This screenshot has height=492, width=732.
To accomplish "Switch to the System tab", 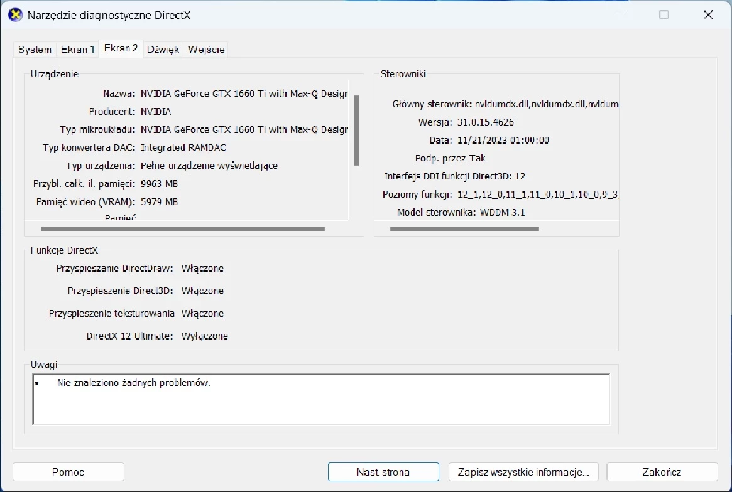I will pos(35,50).
